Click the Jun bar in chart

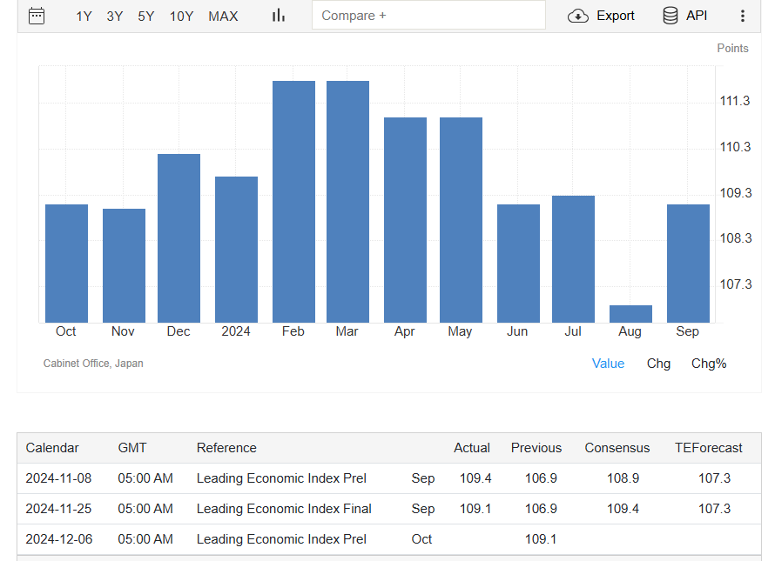[518, 264]
